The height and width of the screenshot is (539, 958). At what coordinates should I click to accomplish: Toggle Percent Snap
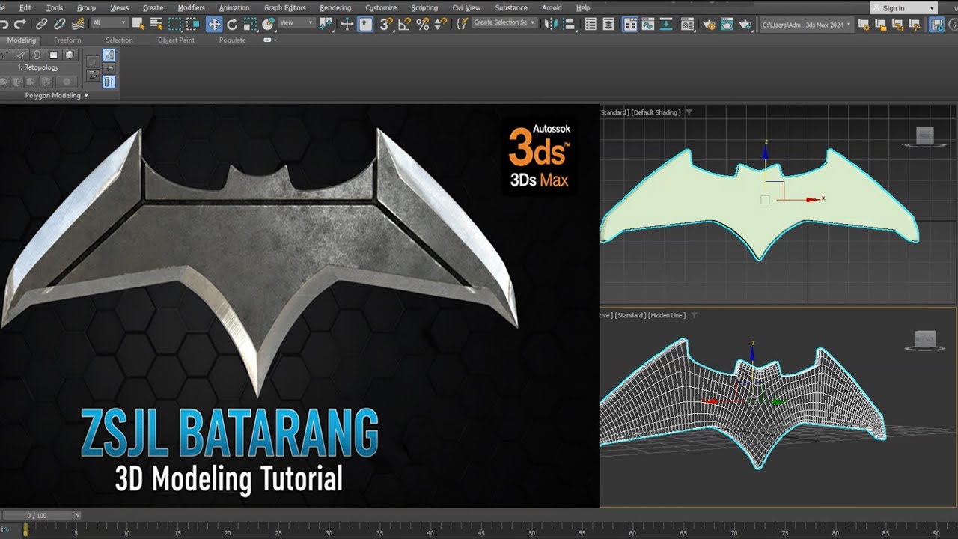tap(423, 24)
